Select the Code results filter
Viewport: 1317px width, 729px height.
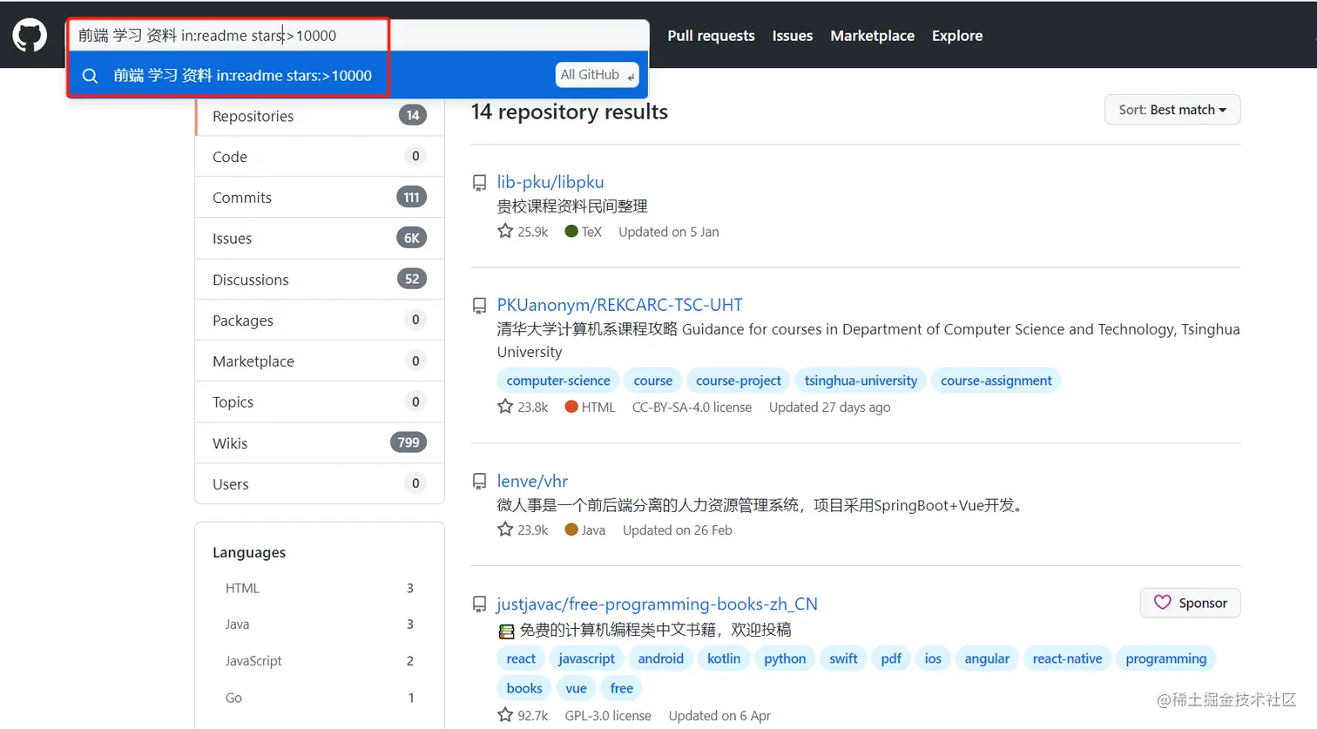(320, 157)
